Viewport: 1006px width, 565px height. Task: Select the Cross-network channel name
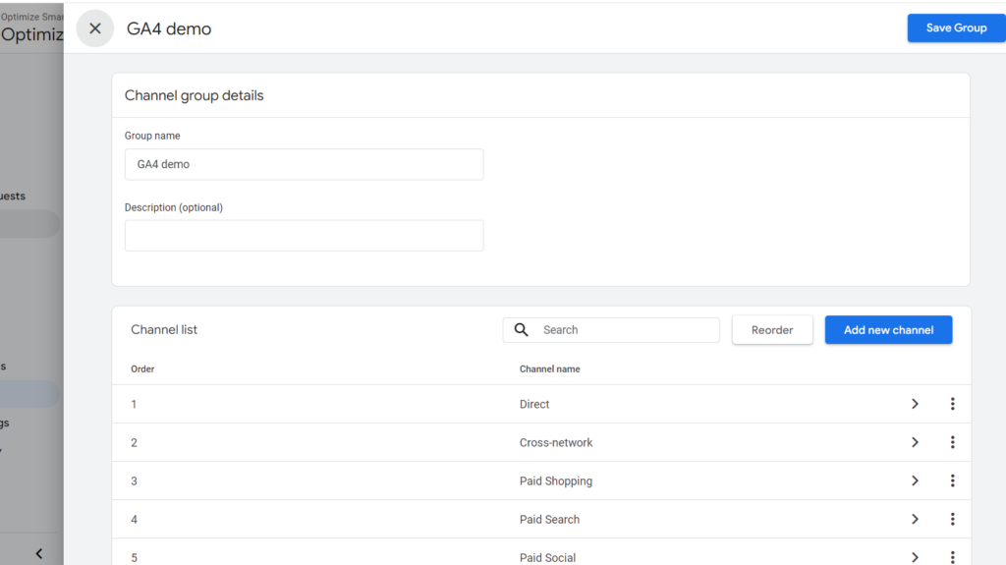pos(556,443)
